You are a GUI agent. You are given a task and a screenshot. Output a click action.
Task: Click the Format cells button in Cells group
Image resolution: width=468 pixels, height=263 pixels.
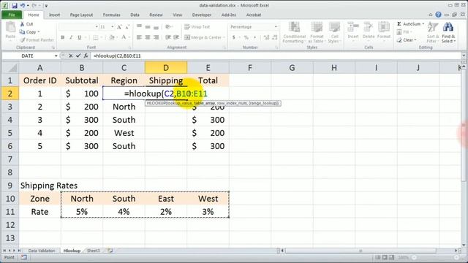click(x=384, y=31)
